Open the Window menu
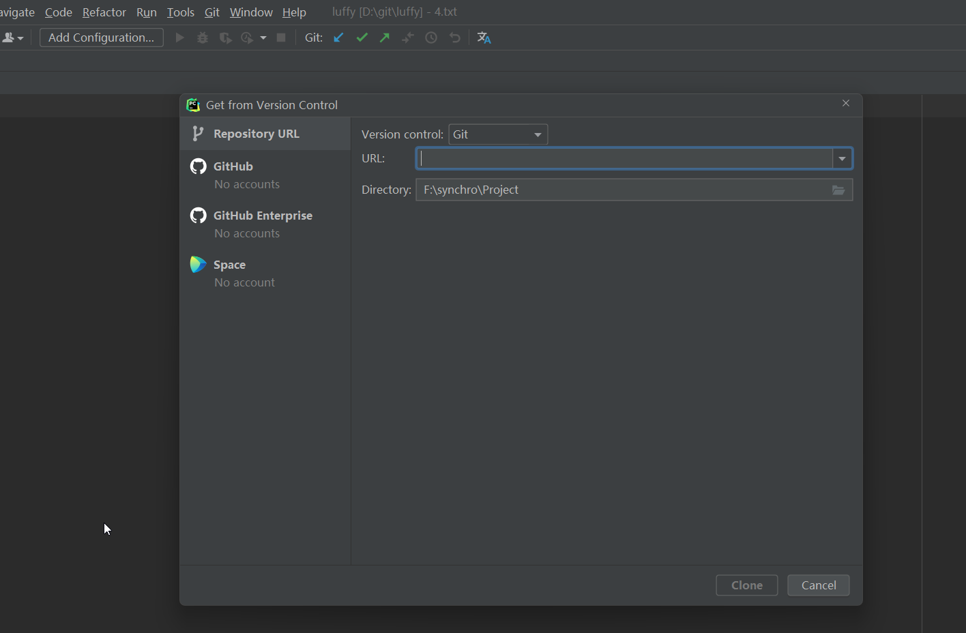This screenshot has height=633, width=966. pos(251,12)
